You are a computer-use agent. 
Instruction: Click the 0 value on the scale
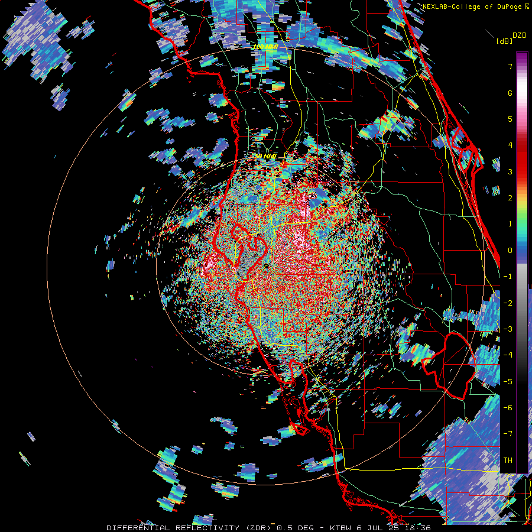[x=510, y=250]
